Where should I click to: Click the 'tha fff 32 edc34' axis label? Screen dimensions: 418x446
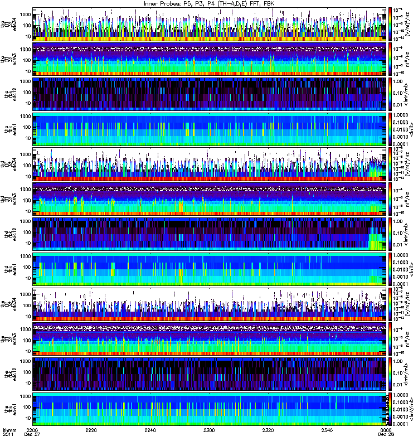pyautogui.click(x=9, y=24)
